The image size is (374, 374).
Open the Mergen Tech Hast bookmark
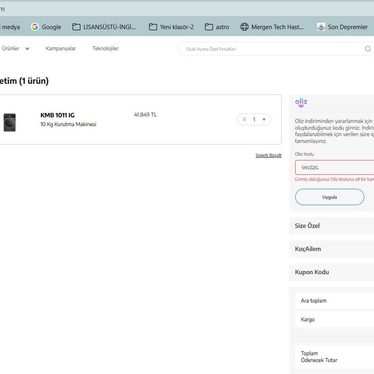(x=272, y=27)
